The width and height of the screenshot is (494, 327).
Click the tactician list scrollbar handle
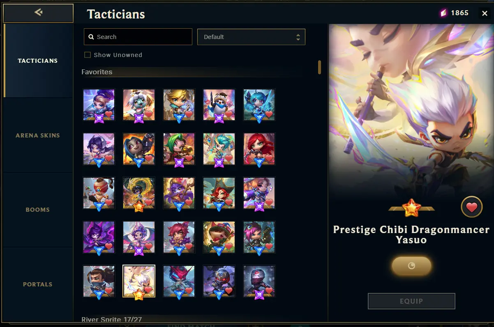pos(319,67)
